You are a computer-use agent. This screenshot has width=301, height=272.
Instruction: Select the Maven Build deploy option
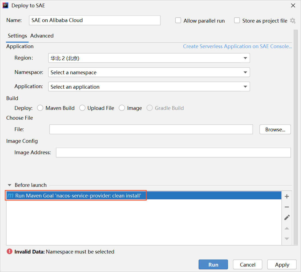(40, 108)
